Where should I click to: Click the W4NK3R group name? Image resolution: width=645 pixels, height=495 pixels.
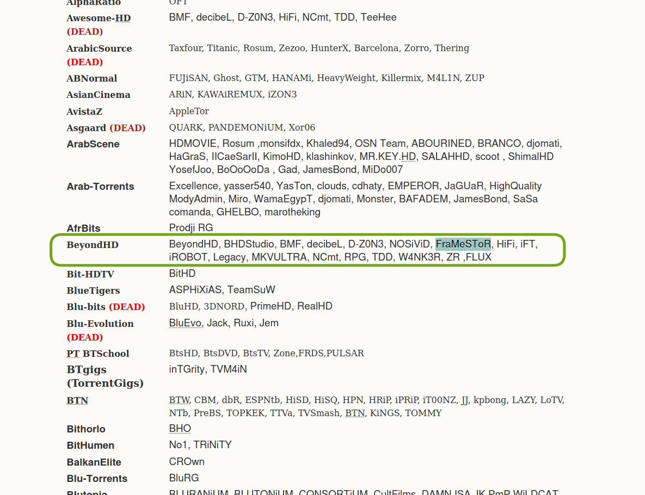point(419,257)
